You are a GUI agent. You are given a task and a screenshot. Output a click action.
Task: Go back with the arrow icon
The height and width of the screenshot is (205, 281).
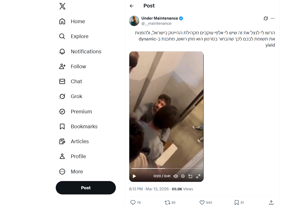(132, 6)
